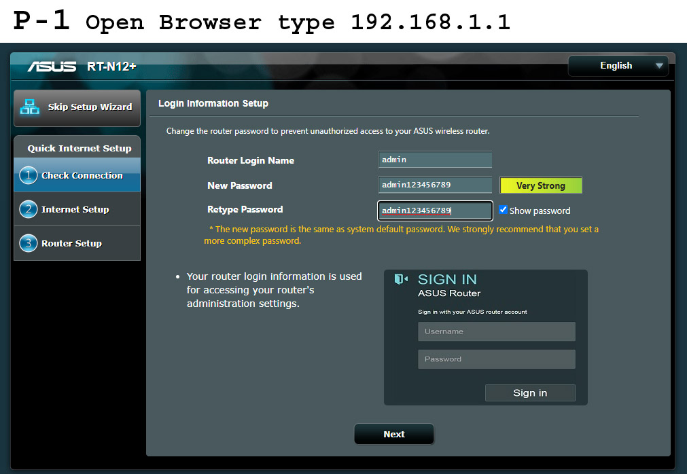Image resolution: width=687 pixels, height=474 pixels.
Task: Focus the Router Login Name field
Action: click(435, 160)
